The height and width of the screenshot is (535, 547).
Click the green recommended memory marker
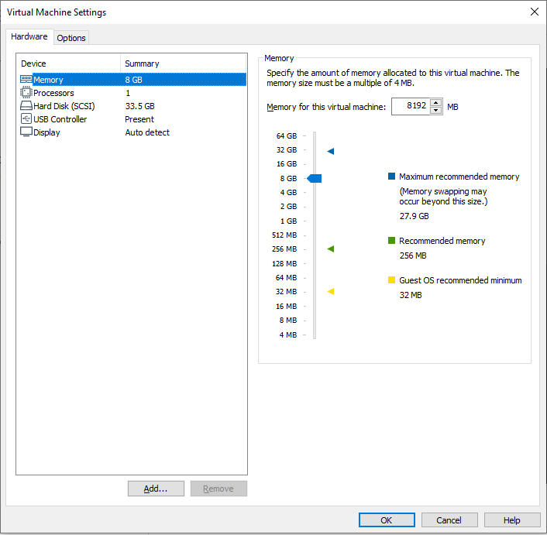[x=331, y=249]
